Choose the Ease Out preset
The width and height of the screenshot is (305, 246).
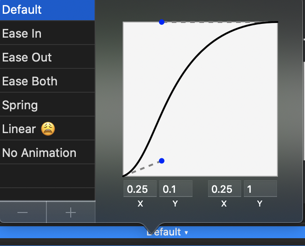pos(47,57)
